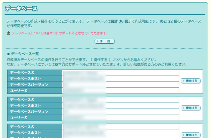This screenshot has width=211, height=138.
Task: Click the 作成 button to create a database
Action: [x=105, y=41]
